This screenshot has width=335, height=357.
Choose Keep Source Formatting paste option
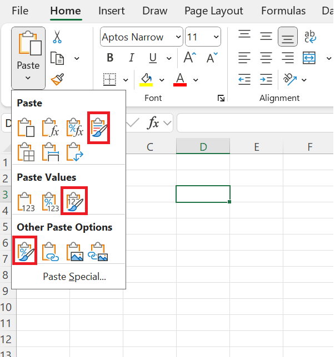pyautogui.click(x=99, y=127)
